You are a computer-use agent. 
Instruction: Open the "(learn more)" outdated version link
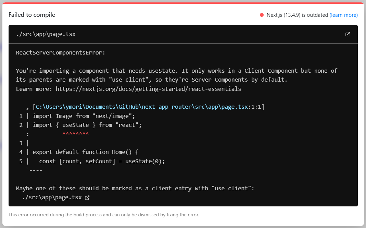pos(343,15)
